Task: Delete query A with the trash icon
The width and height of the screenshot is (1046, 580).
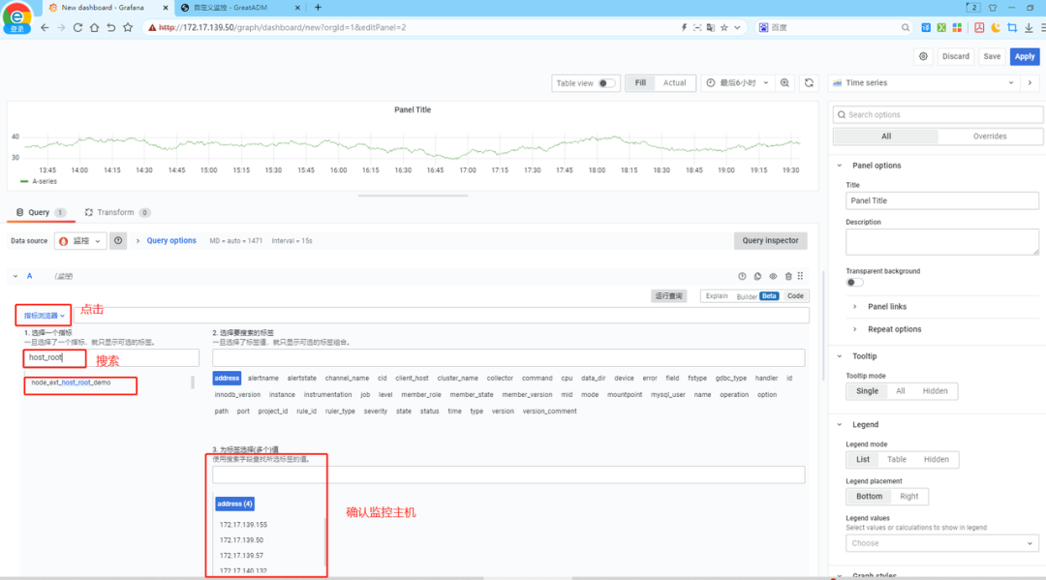Action: click(788, 277)
